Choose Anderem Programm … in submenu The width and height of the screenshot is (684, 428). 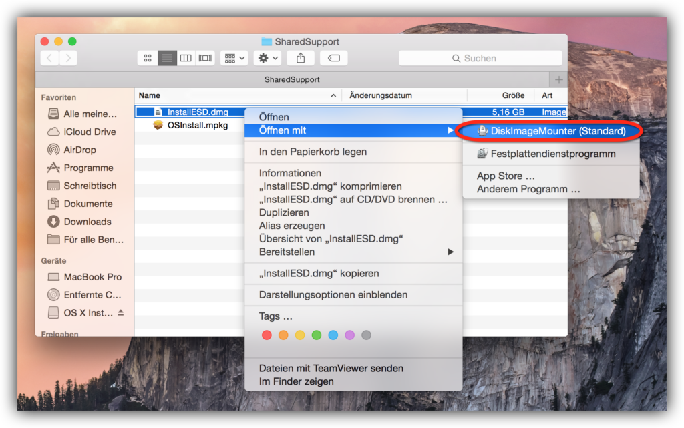[x=551, y=189]
